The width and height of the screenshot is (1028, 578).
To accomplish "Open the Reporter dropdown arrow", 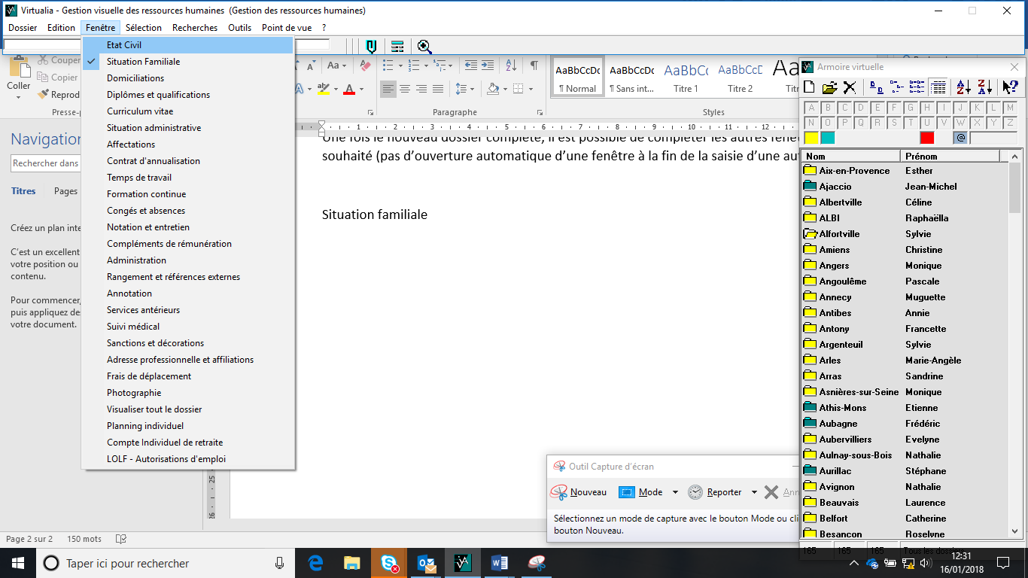I will [754, 492].
